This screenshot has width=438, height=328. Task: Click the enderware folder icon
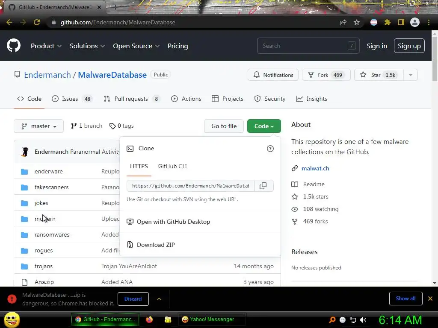coord(24,172)
